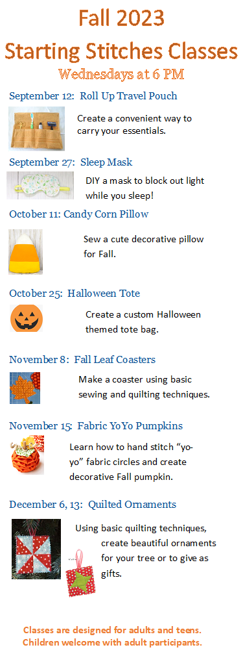Image resolution: width=243 pixels, height=654 pixels.
Task: Select the November 8 Fall Leaf Coasters heading
Action: pyautogui.click(x=82, y=360)
